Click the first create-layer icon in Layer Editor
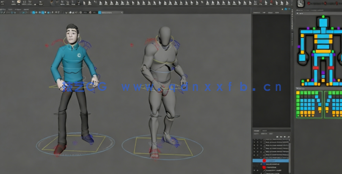This screenshot has width=342, height=174. click(276, 136)
